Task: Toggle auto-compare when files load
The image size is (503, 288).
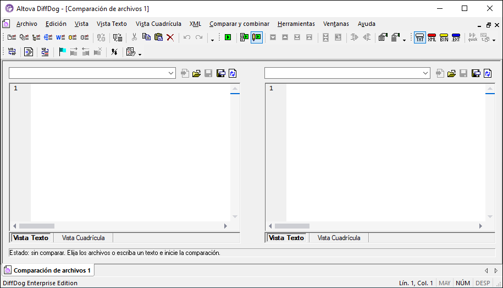Action: pos(245,37)
